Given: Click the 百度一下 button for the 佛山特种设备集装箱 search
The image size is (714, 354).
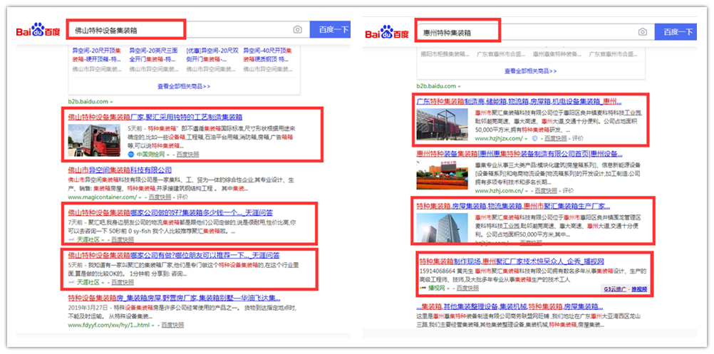Looking at the screenshot, I should click(x=331, y=30).
